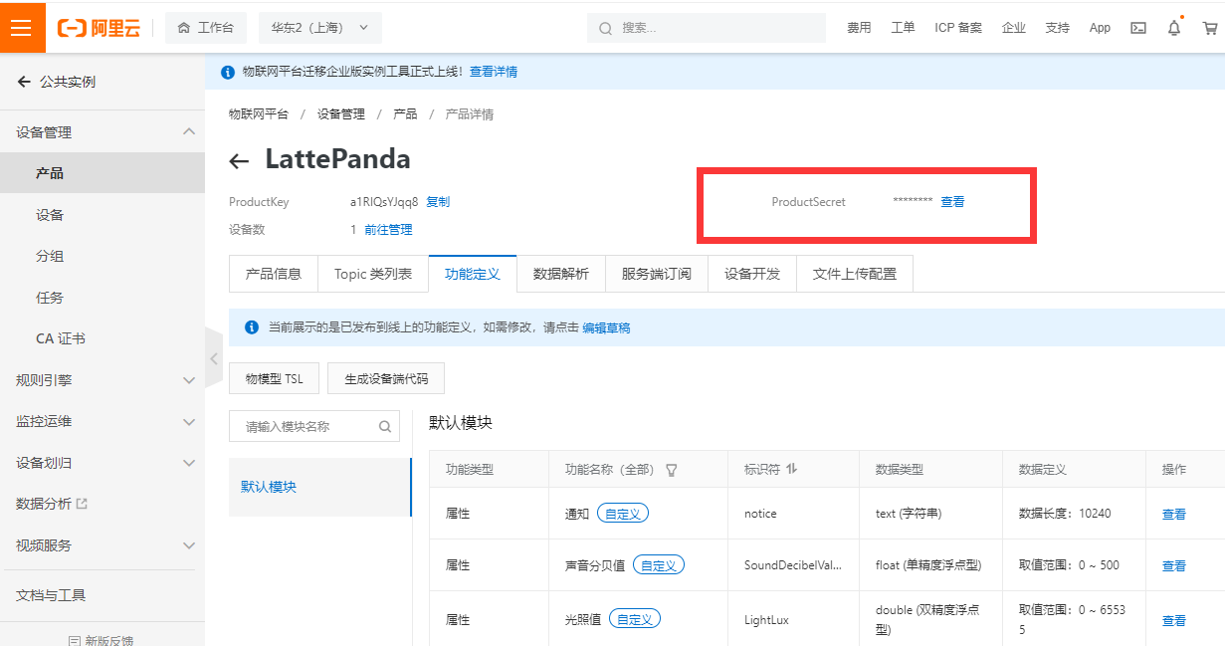Expand the 监控运维 sidebar section
This screenshot has width=1225, height=646.
102,421
